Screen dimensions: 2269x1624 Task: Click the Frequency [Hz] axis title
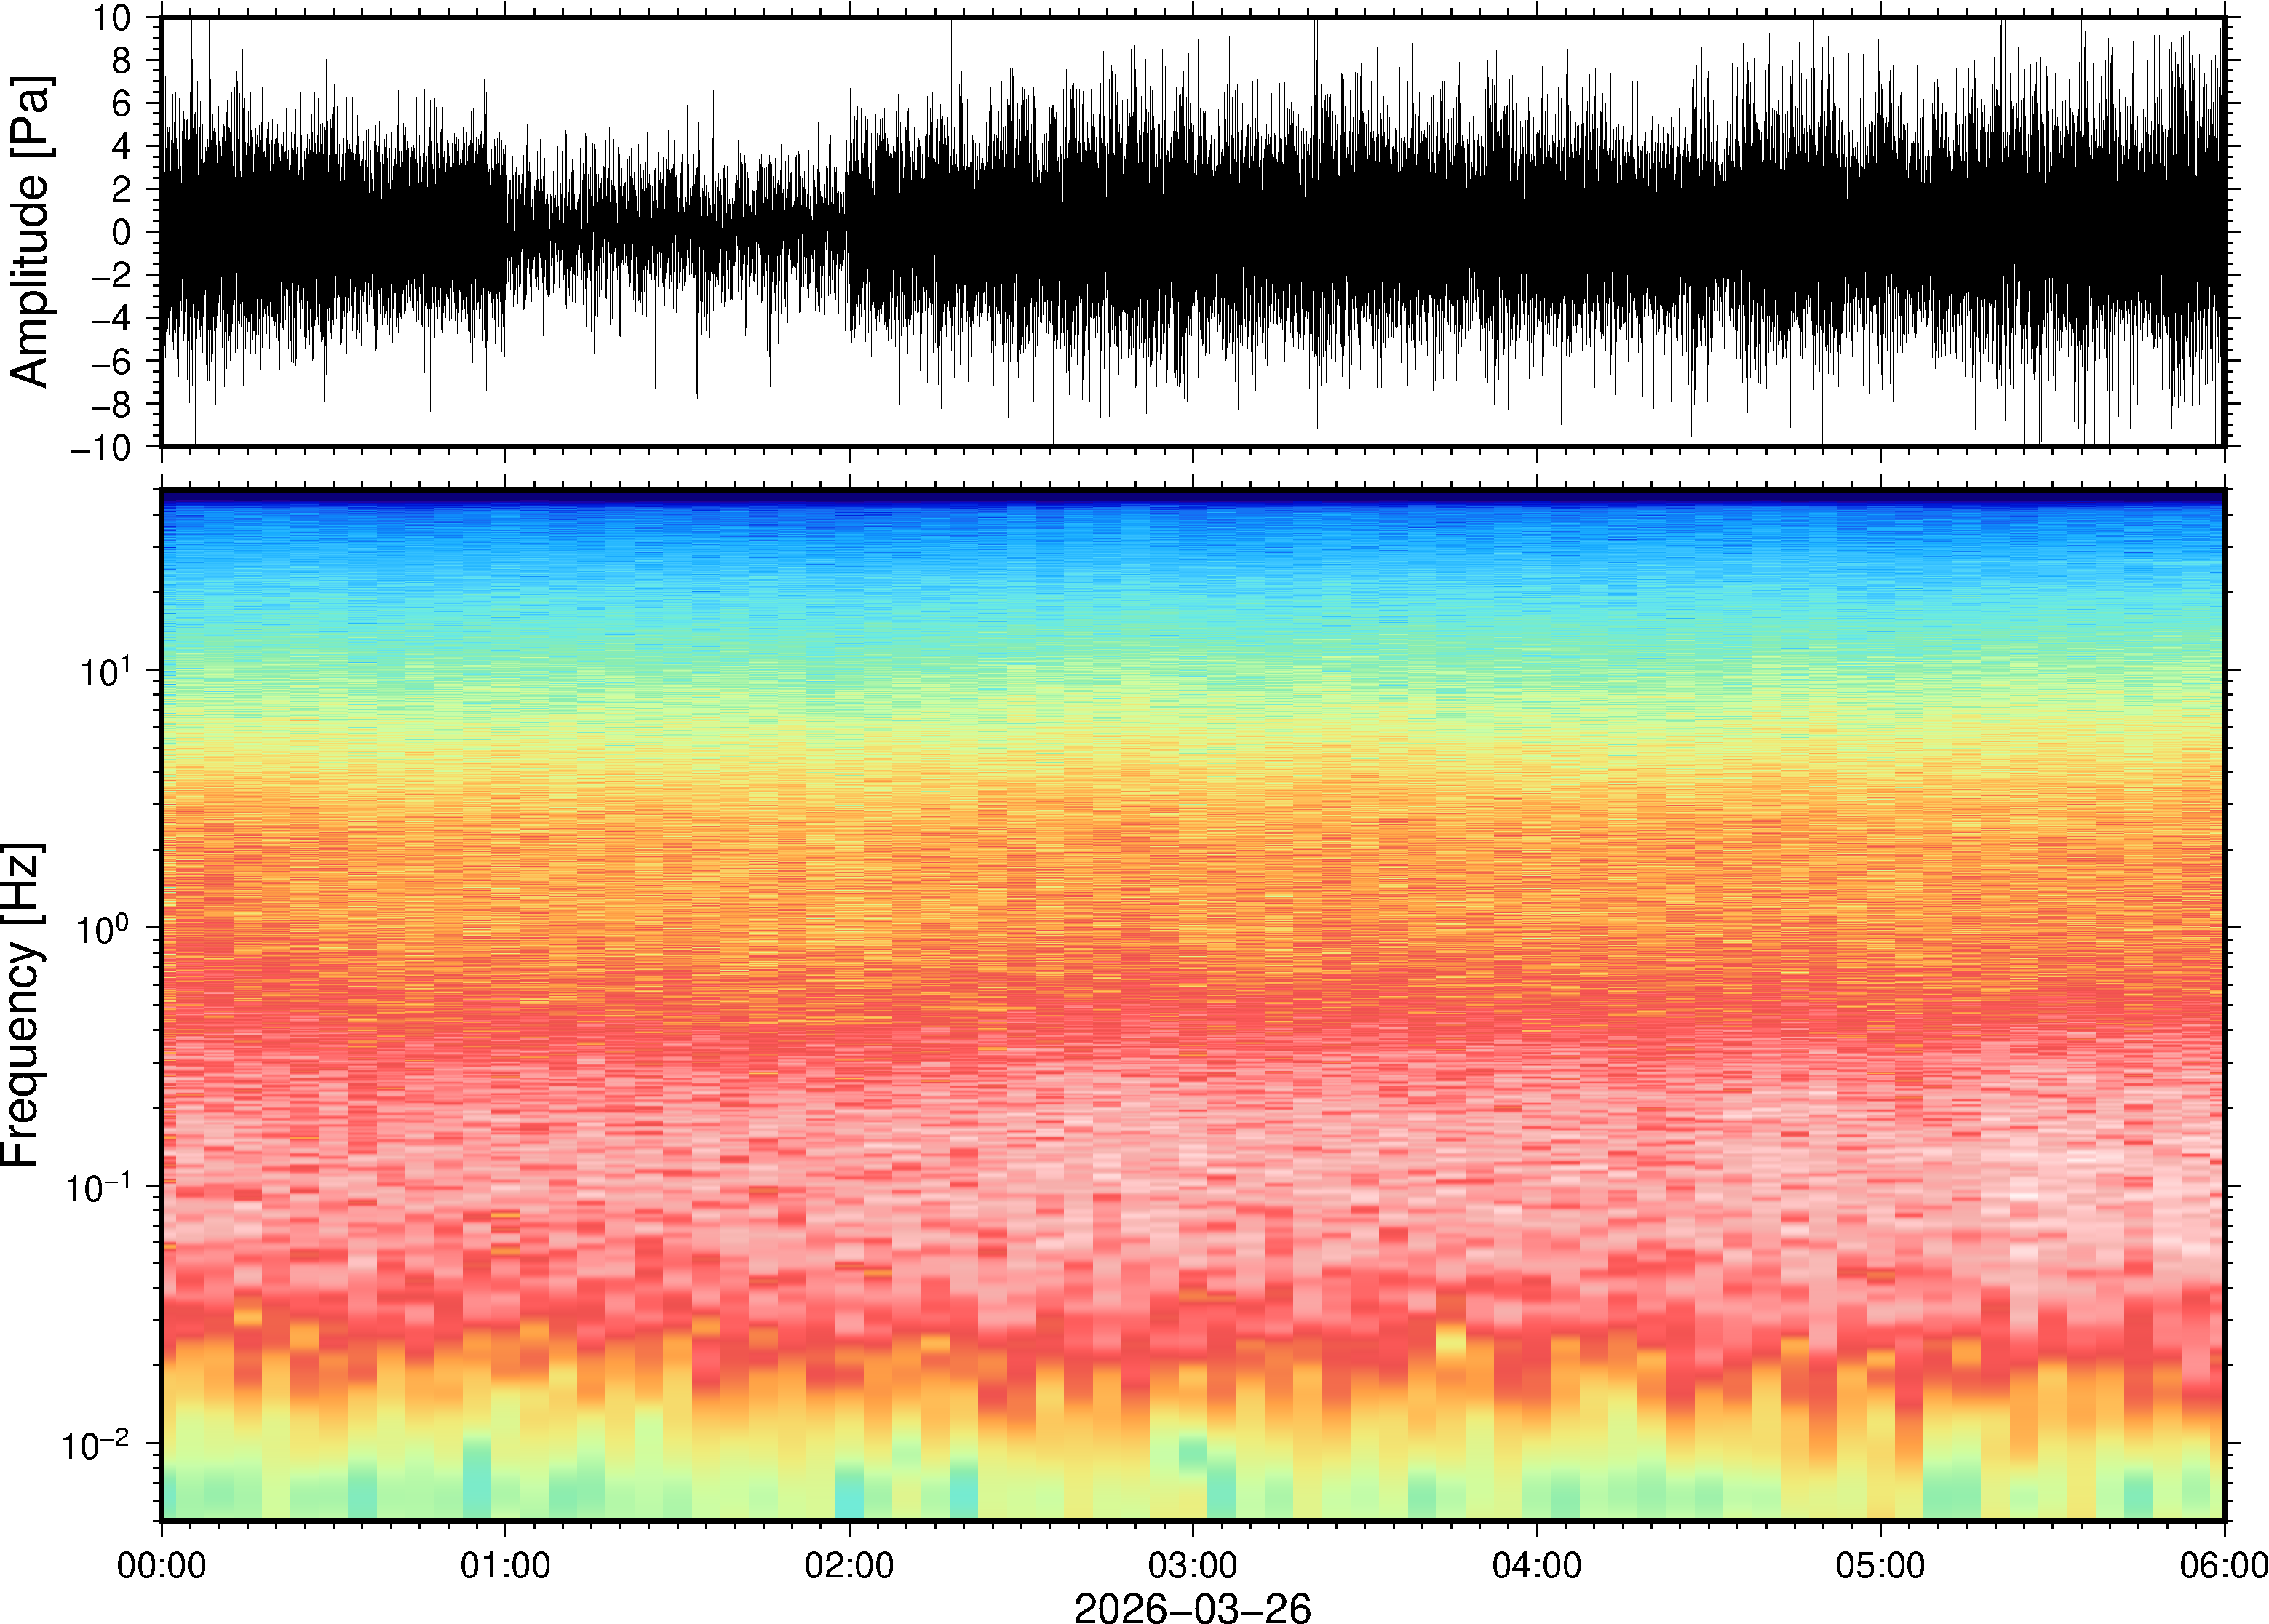pos(22,1005)
